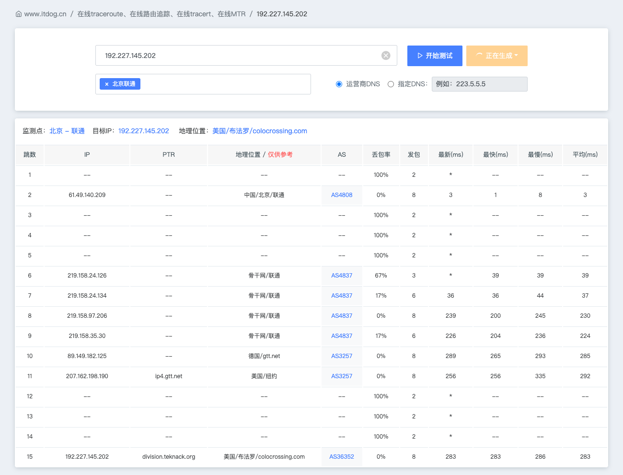
Task: Select the 指定DNS radio option
Action: tap(391, 84)
